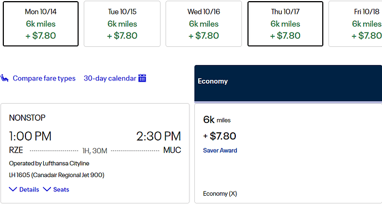382x204 pixels.
Task: Click the Economy (X) fare class label
Action: [220, 194]
